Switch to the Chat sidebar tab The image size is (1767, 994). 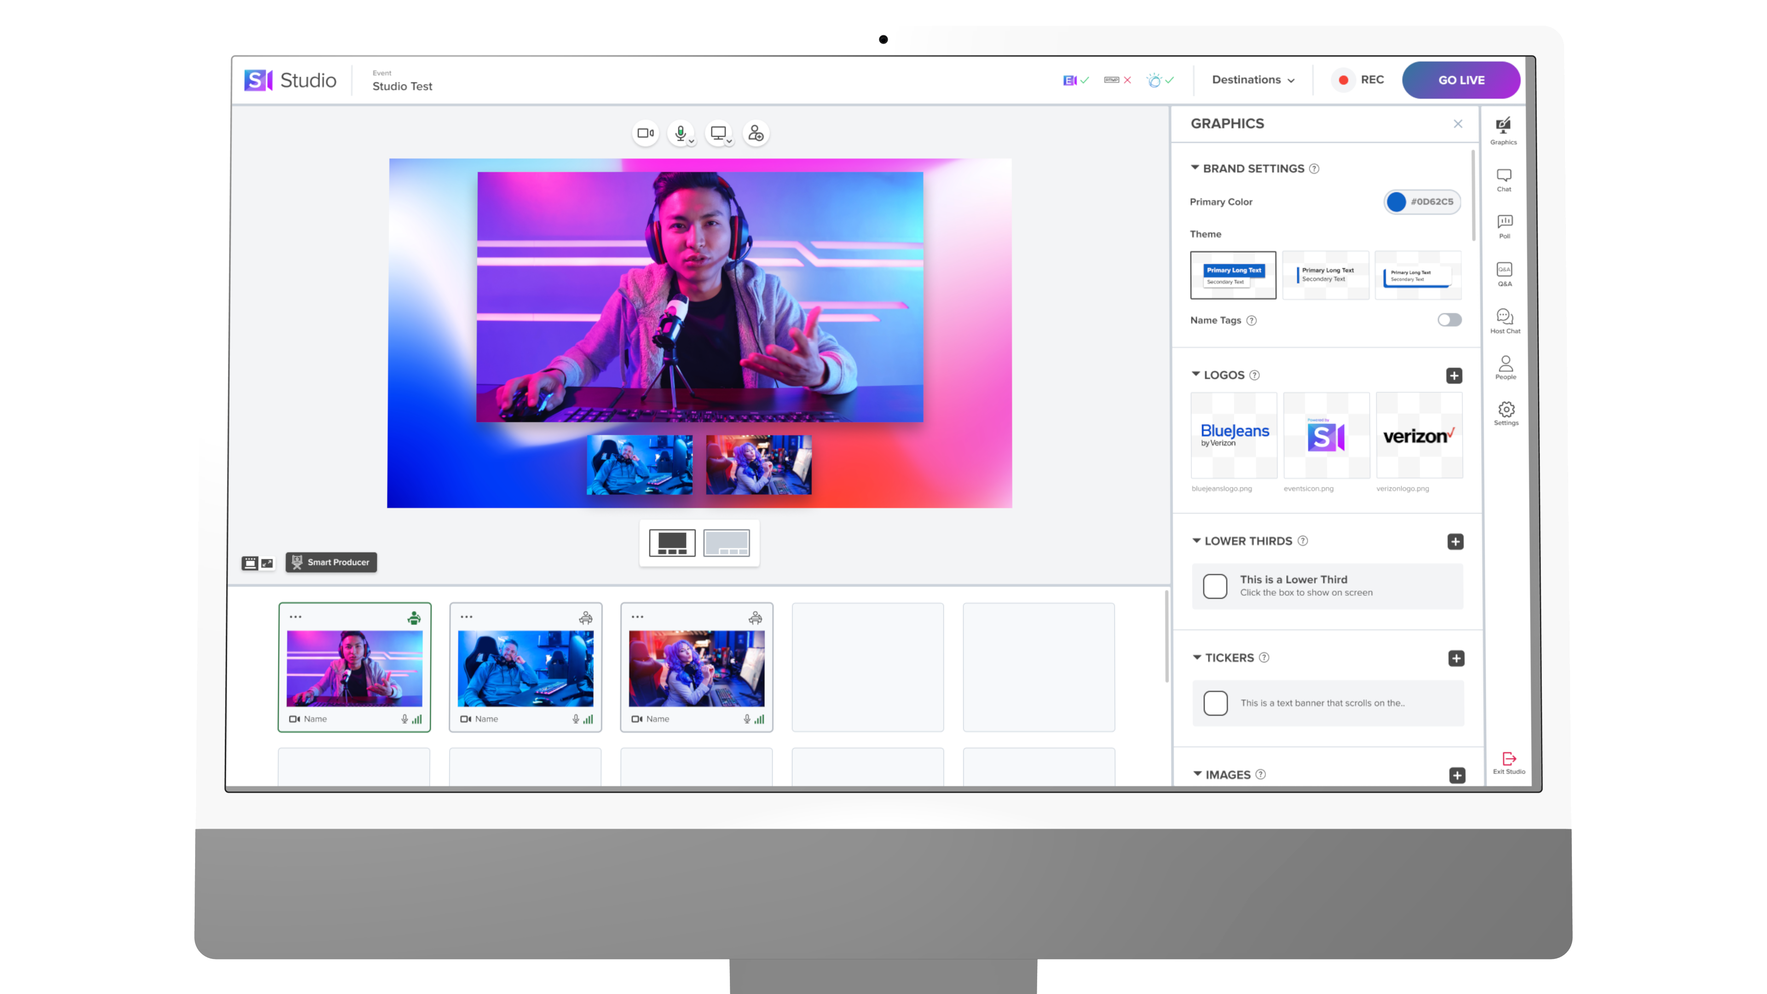1504,179
